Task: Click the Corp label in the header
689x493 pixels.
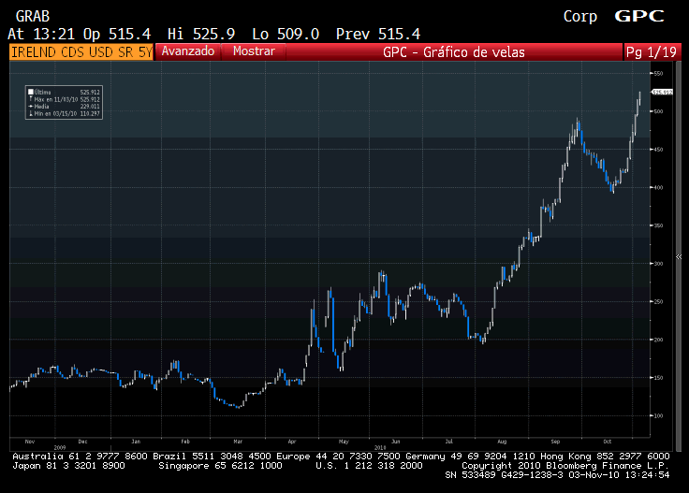Action: [x=580, y=17]
